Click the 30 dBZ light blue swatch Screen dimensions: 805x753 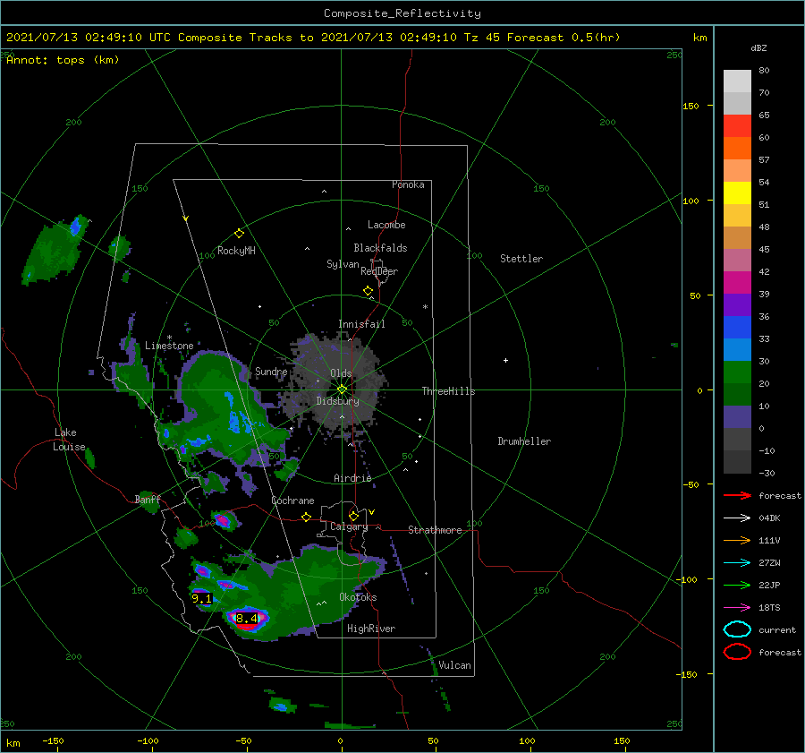737,349
